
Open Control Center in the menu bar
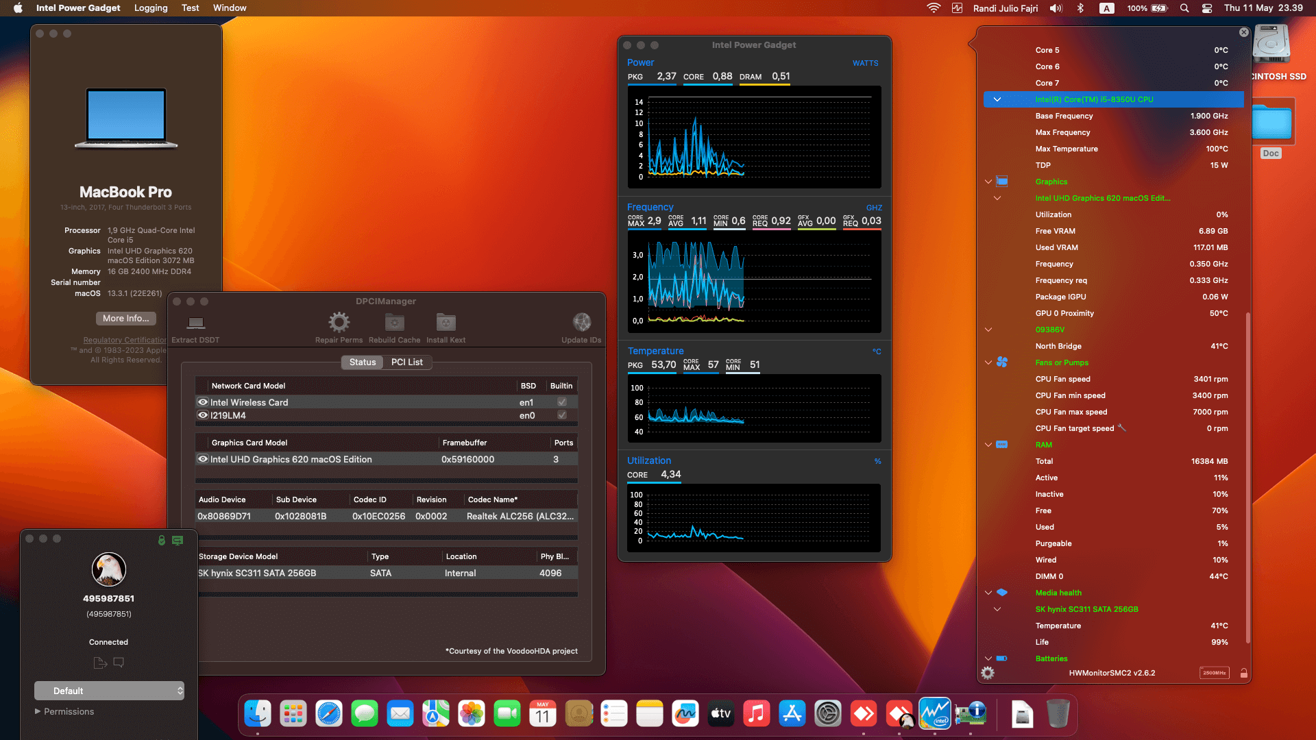pos(1207,8)
